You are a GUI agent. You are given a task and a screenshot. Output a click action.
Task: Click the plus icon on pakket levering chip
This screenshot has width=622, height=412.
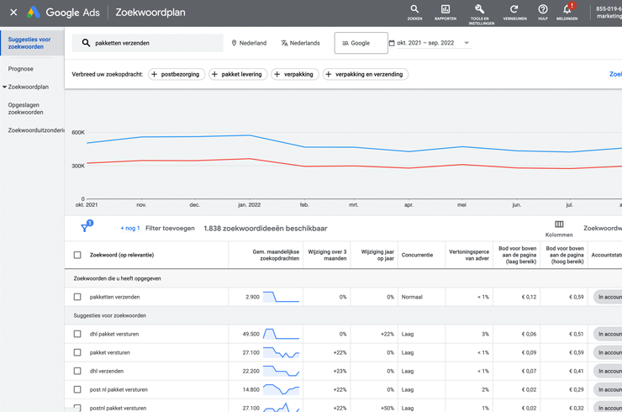(x=214, y=74)
